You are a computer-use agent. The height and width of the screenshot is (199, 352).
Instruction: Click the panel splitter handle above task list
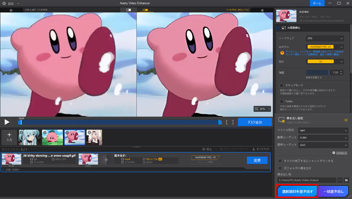(x=136, y=147)
